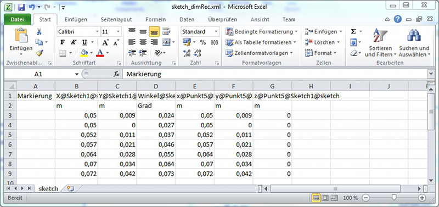Click the wrap text icon
This screenshot has width=439, height=207.
pyautogui.click(x=166, y=32)
